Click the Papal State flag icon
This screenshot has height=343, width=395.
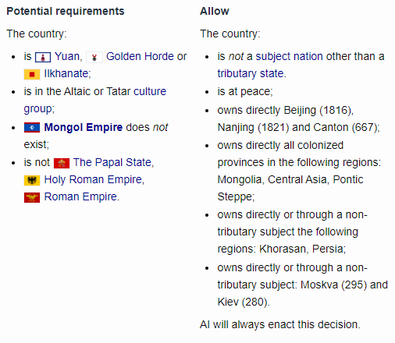[x=62, y=163]
